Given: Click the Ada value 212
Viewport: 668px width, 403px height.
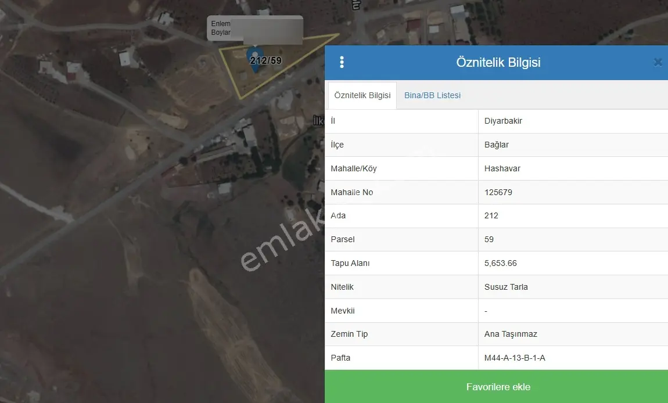Looking at the screenshot, I should (491, 215).
